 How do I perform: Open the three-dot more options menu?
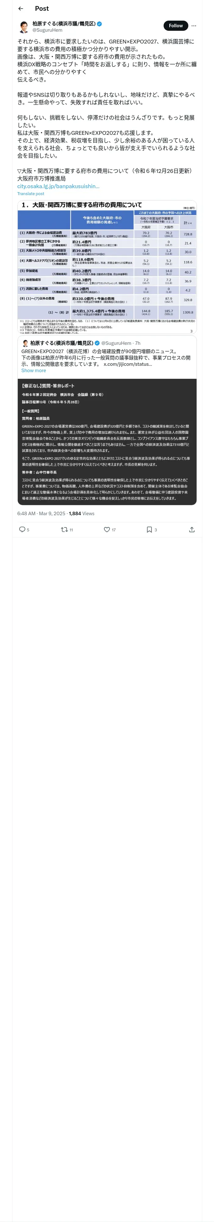tap(194, 26)
